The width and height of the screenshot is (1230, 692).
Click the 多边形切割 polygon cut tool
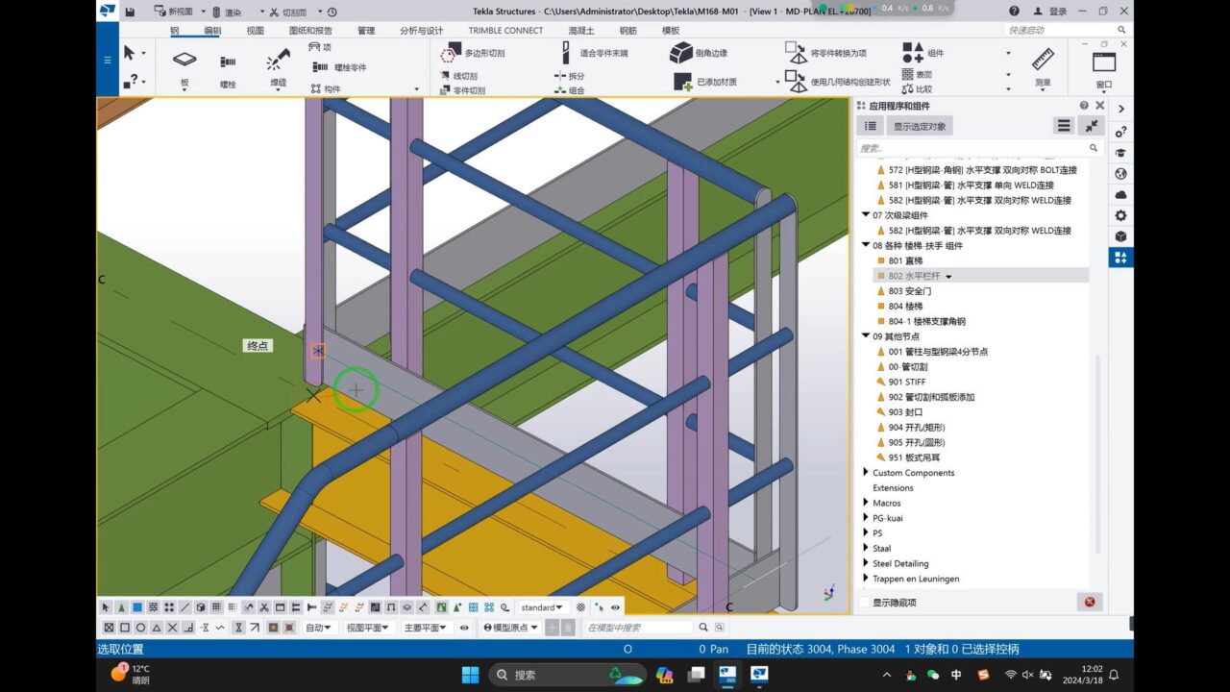tap(472, 54)
